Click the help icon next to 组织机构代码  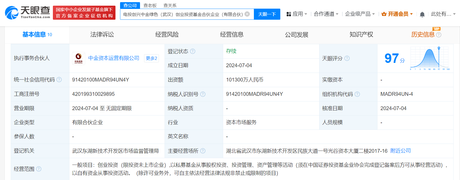(x=357, y=94)
